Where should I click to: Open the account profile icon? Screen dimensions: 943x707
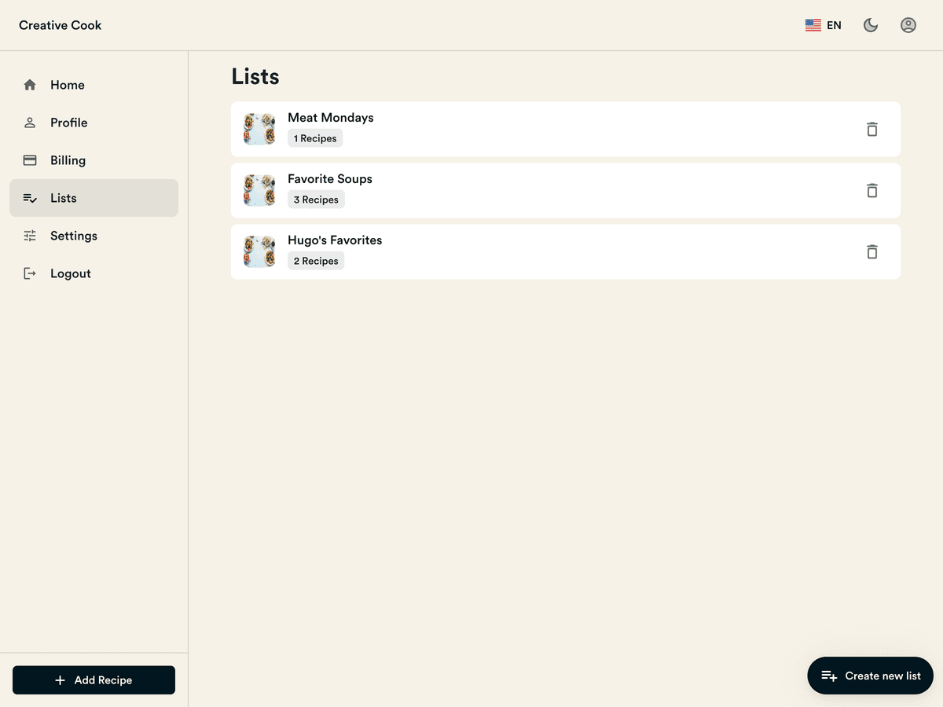[908, 24]
